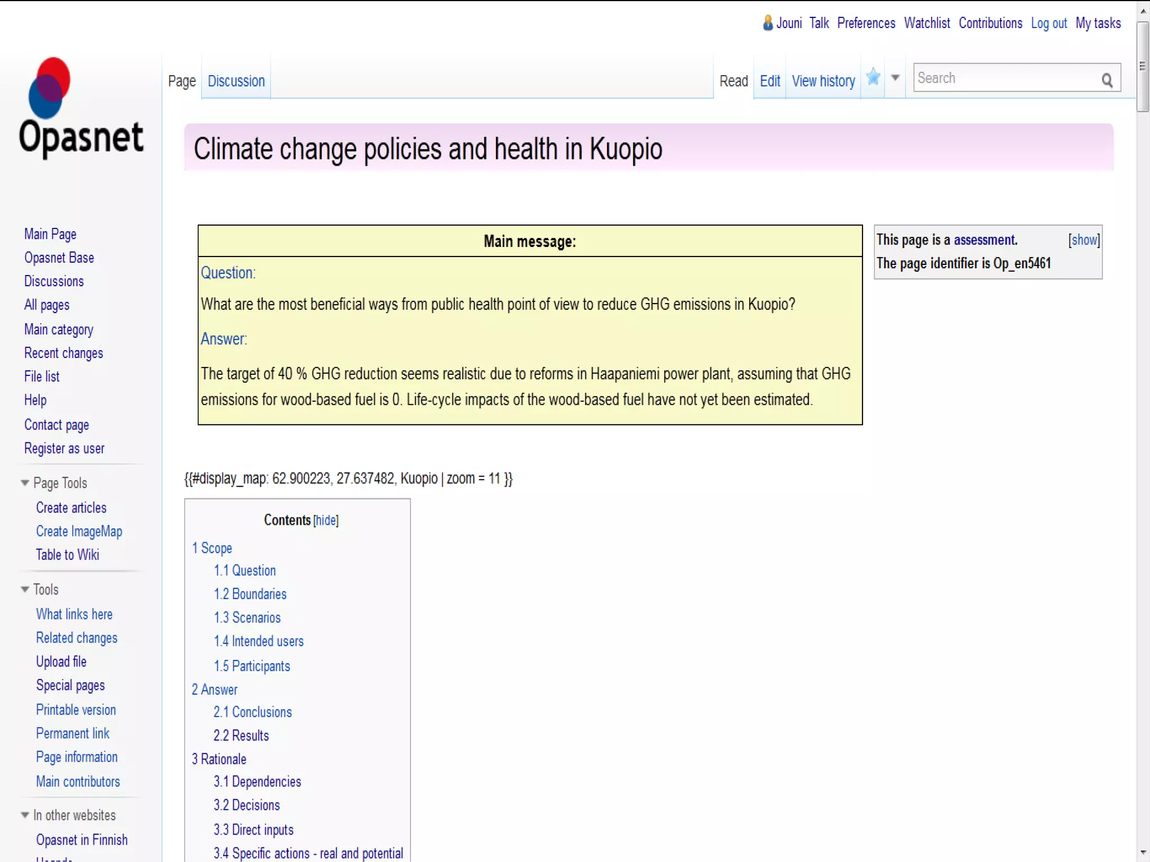Open Related changes
The image size is (1150, 862).
click(77, 638)
